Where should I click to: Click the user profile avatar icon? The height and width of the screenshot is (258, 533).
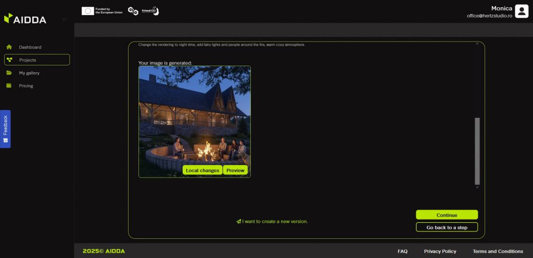coord(521,11)
